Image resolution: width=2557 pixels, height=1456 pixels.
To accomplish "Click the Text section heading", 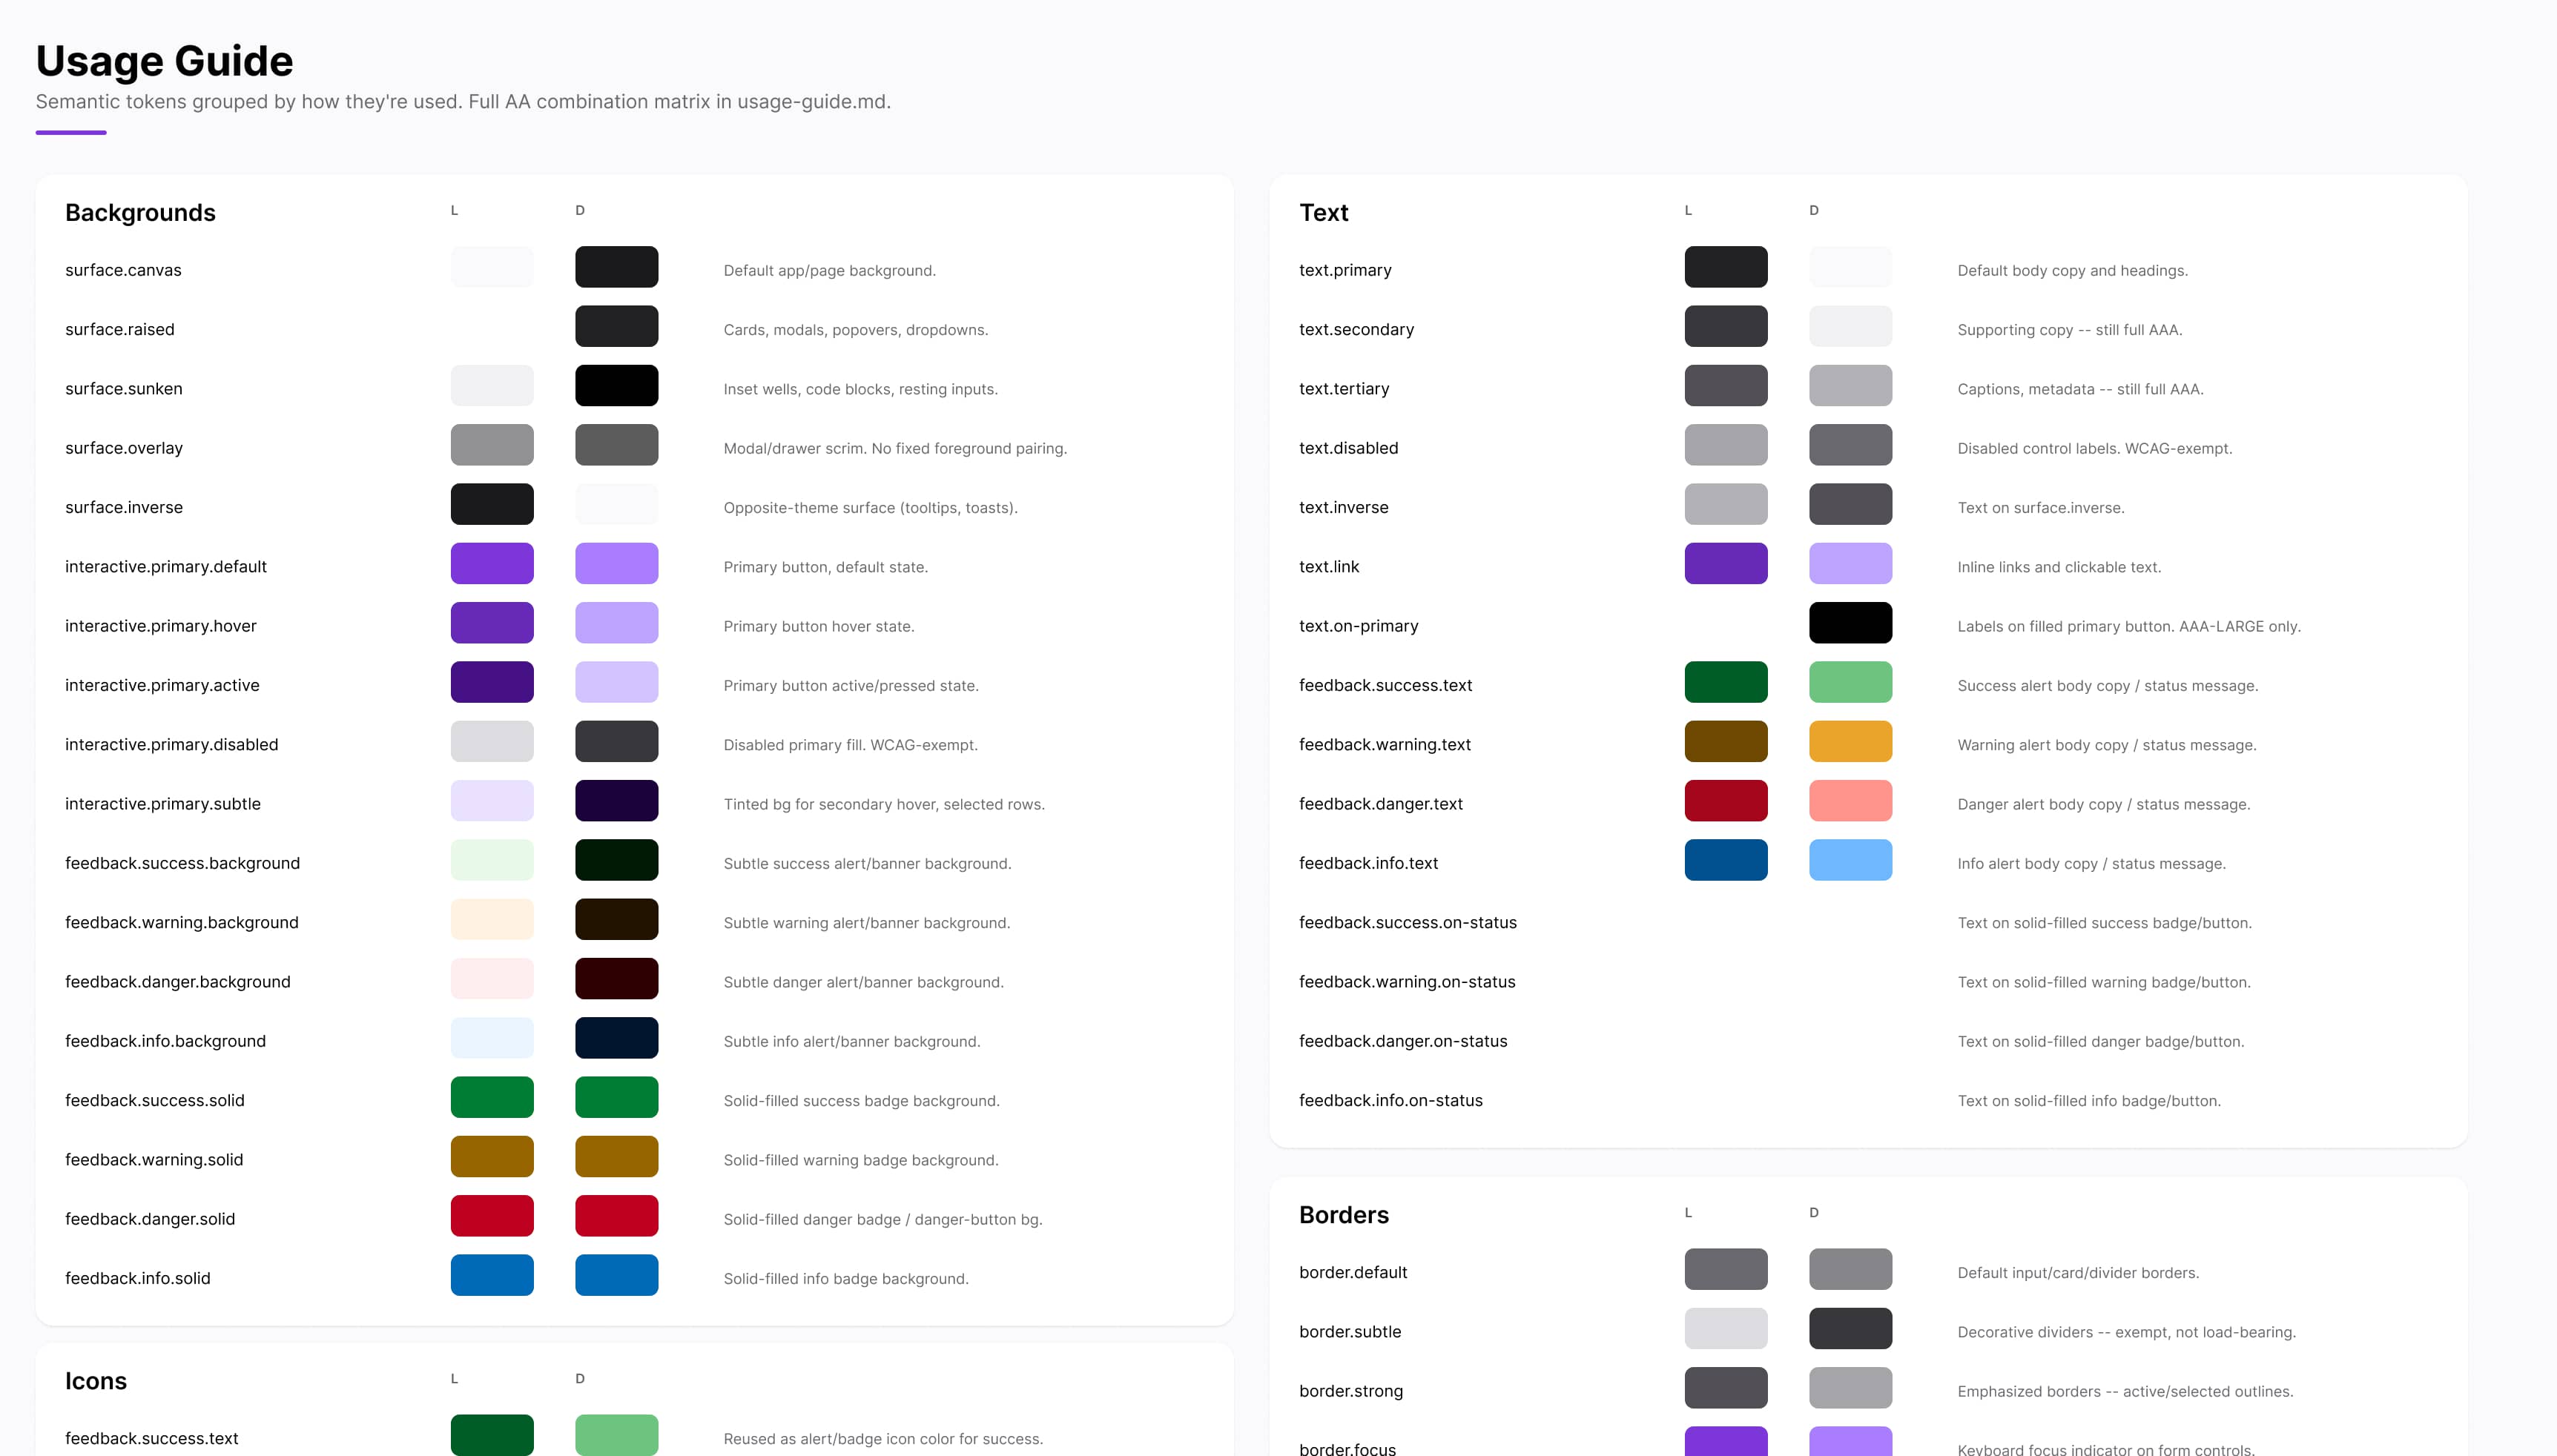I will click(x=1324, y=213).
